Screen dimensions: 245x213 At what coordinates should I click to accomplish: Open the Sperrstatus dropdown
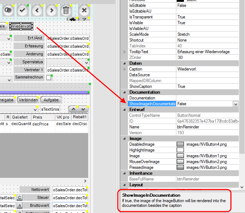(x=86, y=62)
